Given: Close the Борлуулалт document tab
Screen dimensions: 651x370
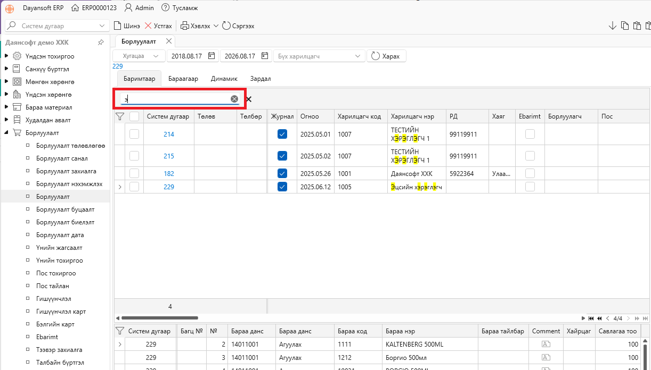Looking at the screenshot, I should 169,41.
